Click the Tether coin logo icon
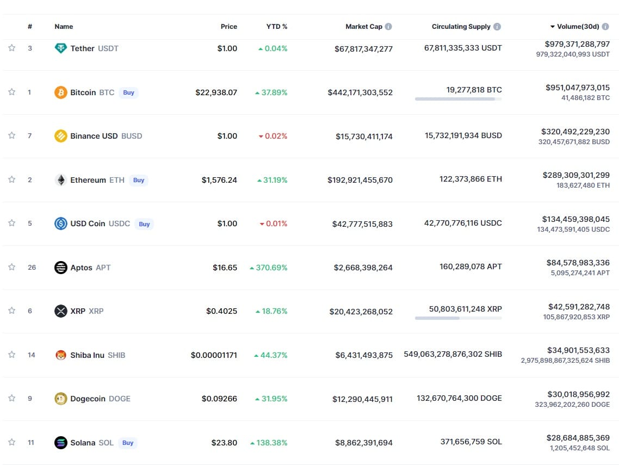This screenshot has height=465, width=619. coord(60,48)
